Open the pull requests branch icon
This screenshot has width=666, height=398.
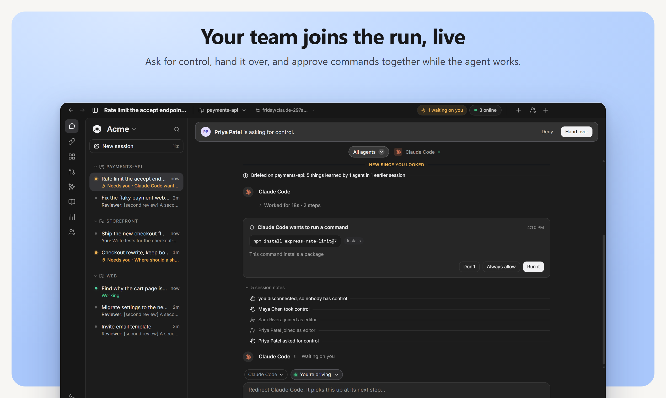click(72, 172)
